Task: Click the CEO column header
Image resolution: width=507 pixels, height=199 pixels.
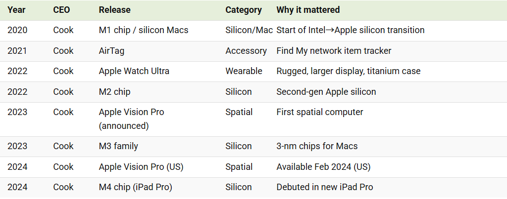Action: click(61, 10)
